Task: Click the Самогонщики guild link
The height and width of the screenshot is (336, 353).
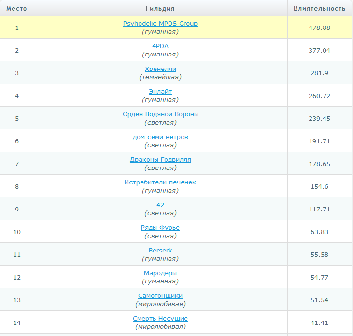Action: click(x=160, y=295)
